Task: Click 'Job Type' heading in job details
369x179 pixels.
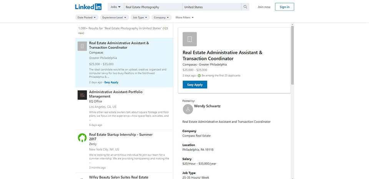Action: click(x=189, y=173)
